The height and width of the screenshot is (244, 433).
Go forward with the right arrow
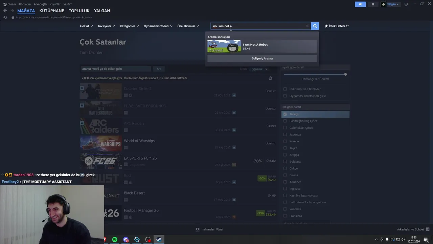coord(12,11)
